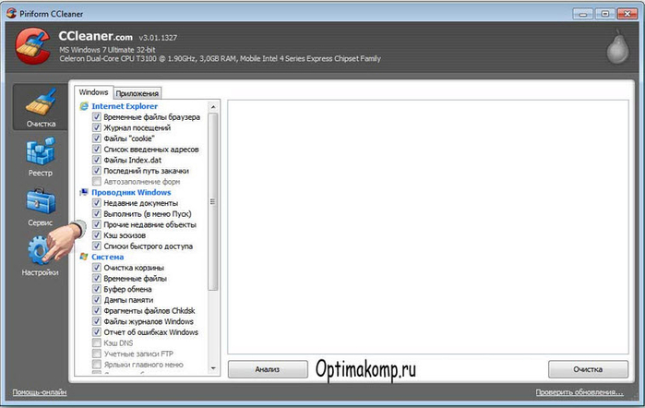645x408 pixels.
Task: Uncheck Дампы памяти
Action: (96, 300)
